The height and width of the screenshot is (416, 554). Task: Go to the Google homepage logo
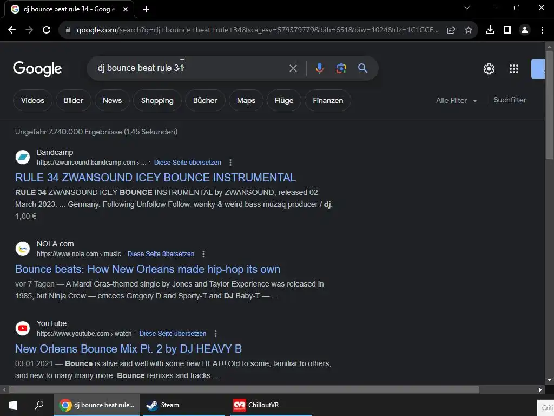tap(37, 69)
